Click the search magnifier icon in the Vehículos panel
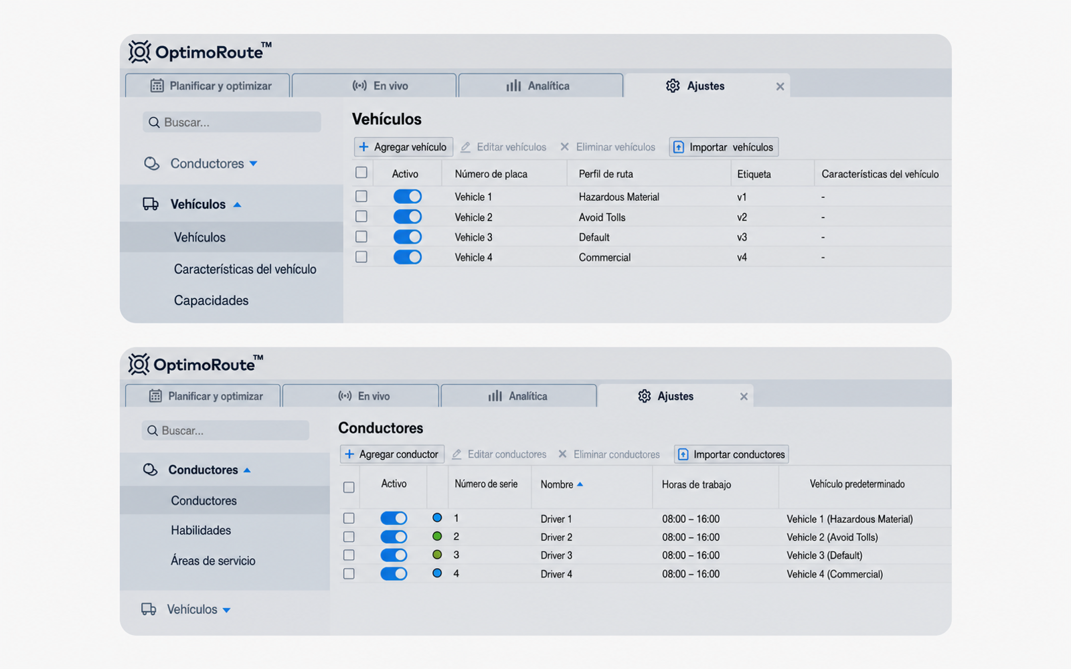Screen dimensions: 1071x669 point(154,122)
